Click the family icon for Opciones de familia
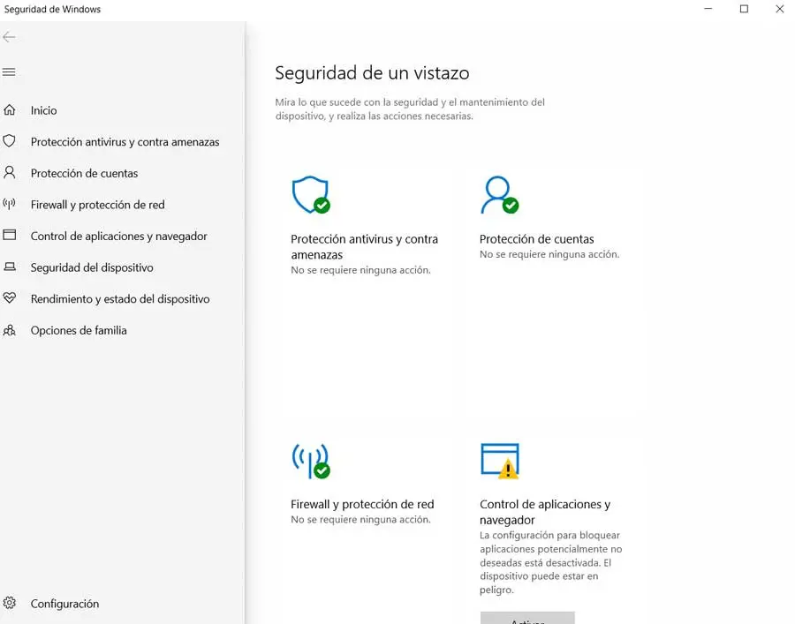The height and width of the screenshot is (624, 795). click(9, 330)
